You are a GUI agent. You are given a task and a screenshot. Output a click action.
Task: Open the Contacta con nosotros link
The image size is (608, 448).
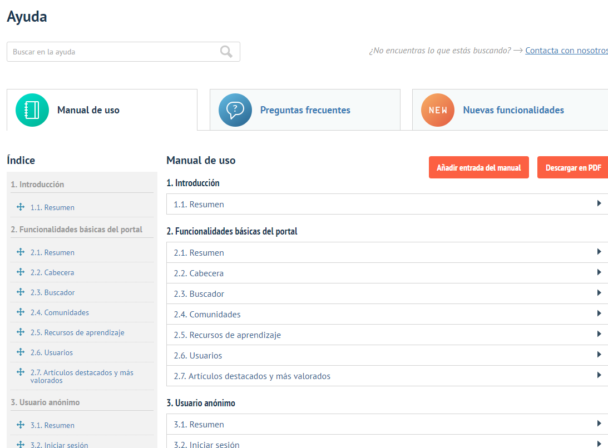click(566, 50)
